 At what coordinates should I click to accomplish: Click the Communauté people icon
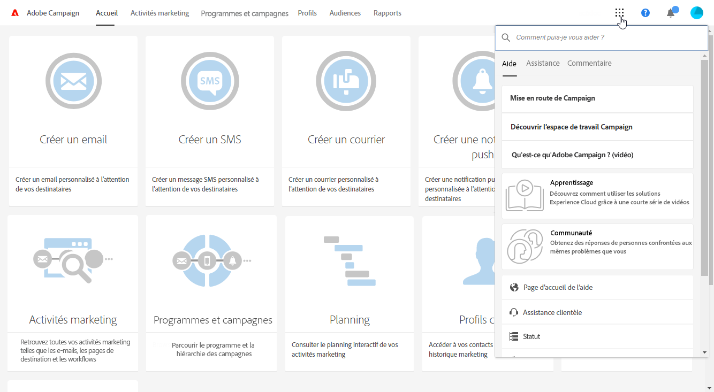525,246
